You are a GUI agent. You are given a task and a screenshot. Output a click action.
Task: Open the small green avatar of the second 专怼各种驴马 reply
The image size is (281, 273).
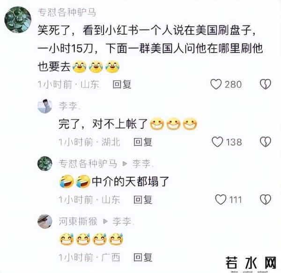pyautogui.click(x=45, y=164)
